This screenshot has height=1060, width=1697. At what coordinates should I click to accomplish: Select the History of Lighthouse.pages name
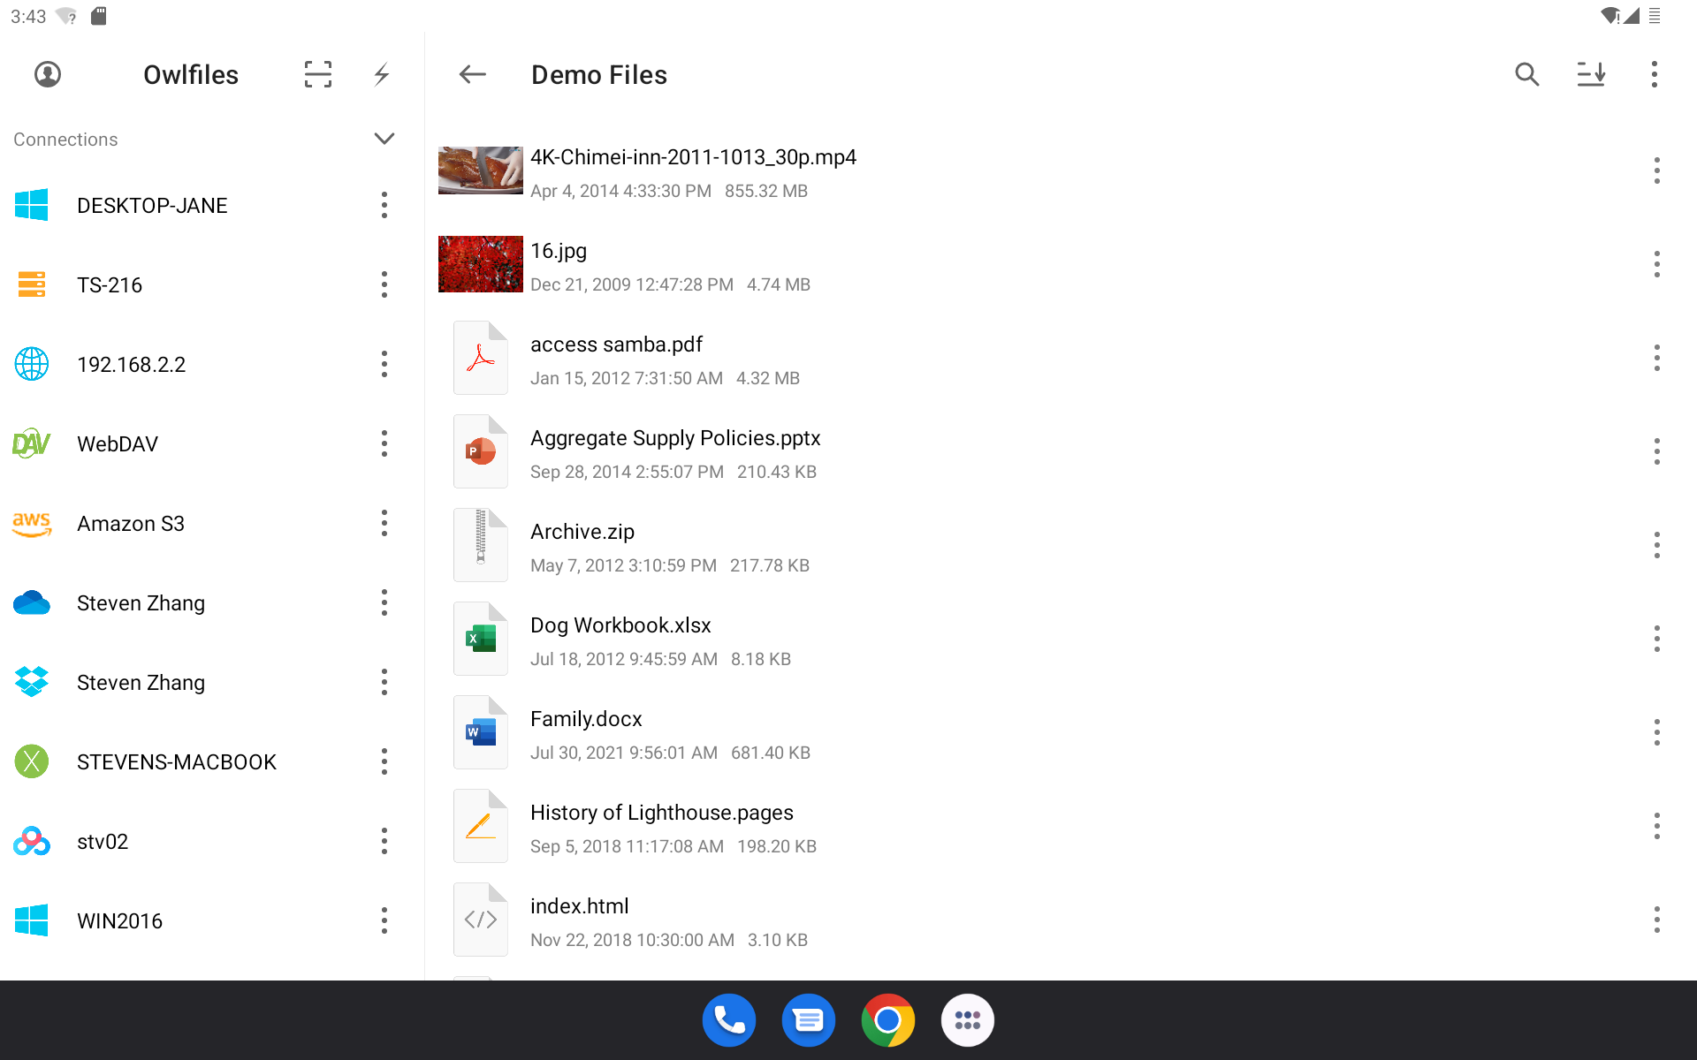coord(662,813)
